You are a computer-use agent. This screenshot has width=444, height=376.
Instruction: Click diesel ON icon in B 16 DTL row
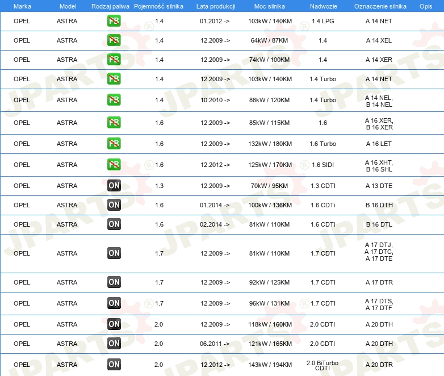pyautogui.click(x=114, y=224)
